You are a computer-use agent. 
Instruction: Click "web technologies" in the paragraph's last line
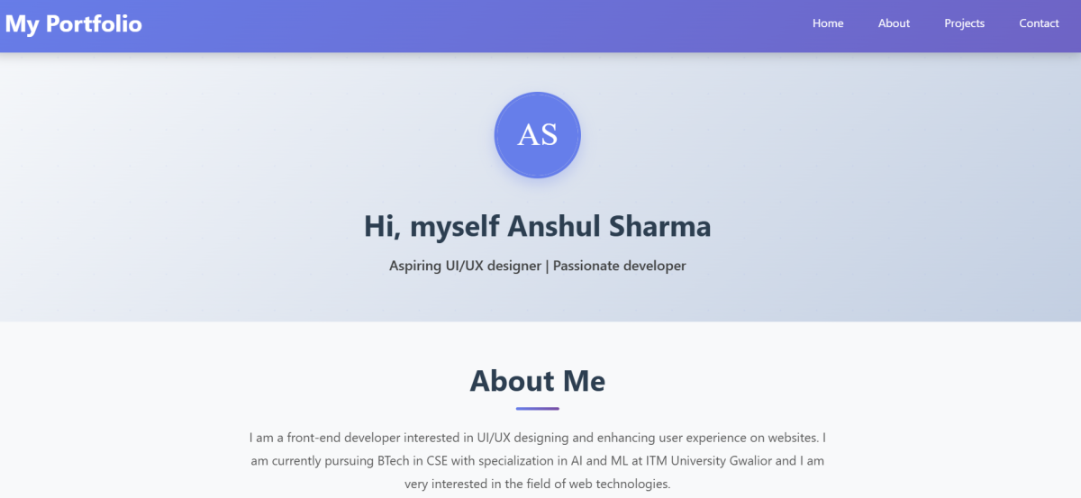tap(619, 484)
